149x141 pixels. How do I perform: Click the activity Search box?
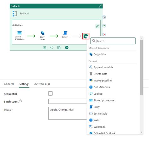coord(113,41)
